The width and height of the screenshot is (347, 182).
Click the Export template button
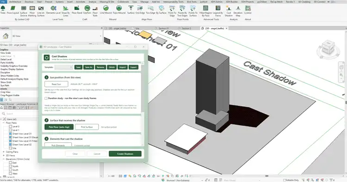click(133, 67)
